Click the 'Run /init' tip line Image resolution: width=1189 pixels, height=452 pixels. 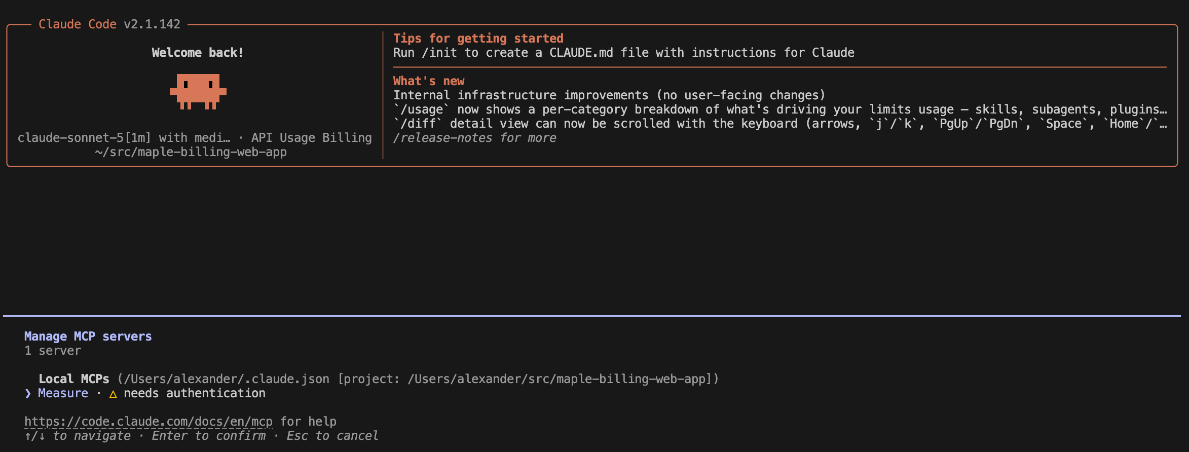tap(624, 53)
